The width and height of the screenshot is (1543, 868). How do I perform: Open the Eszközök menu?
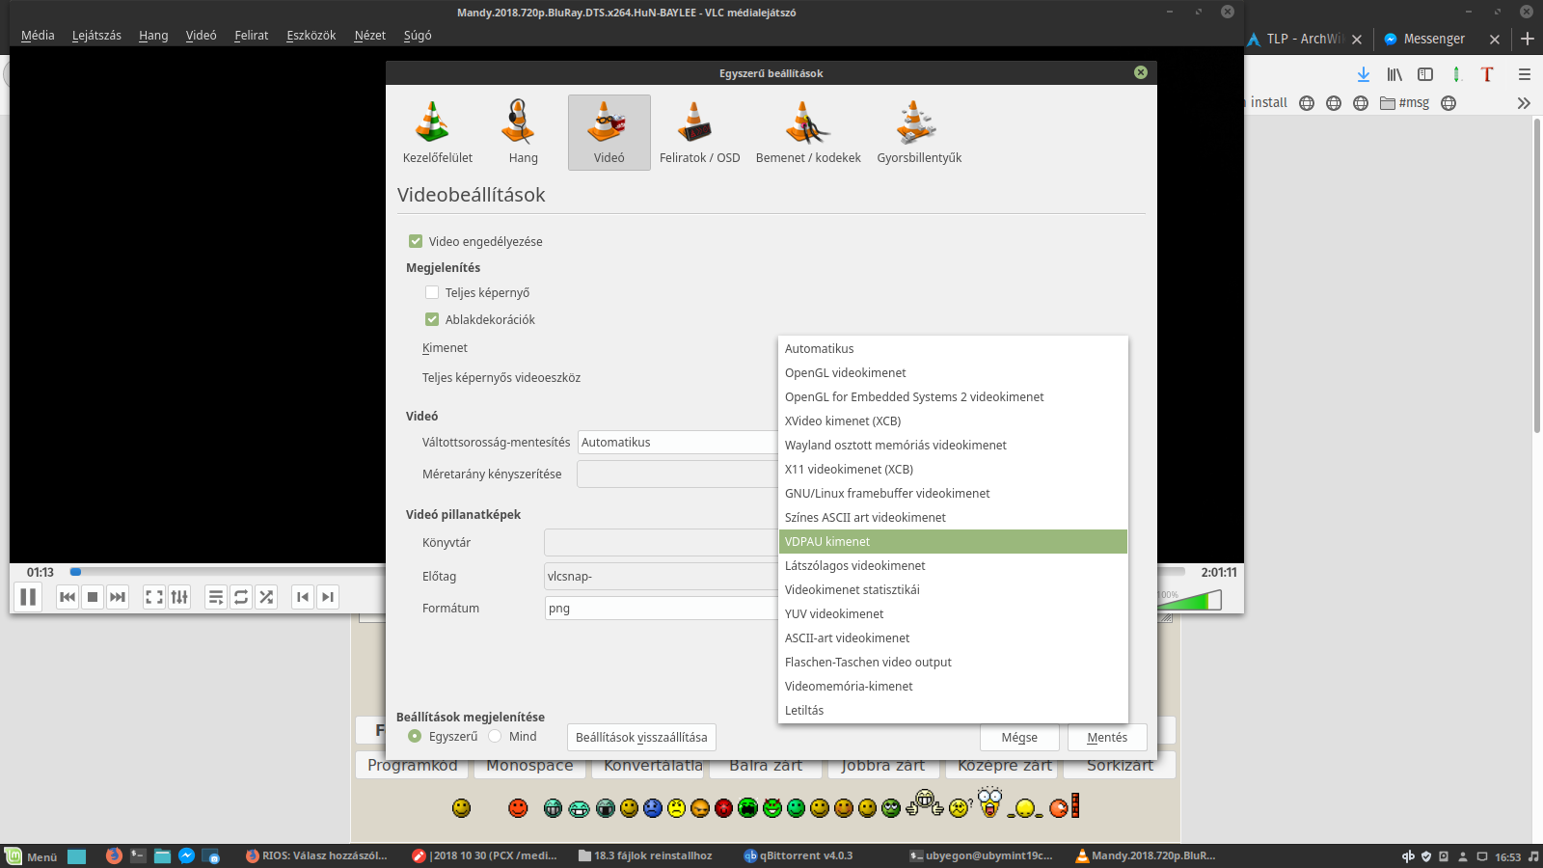click(x=311, y=35)
